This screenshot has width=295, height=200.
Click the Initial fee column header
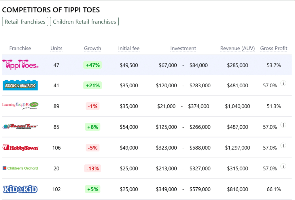click(129, 48)
